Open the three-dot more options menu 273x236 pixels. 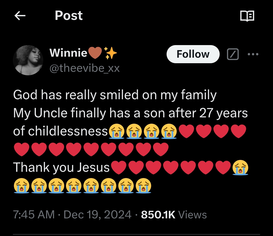click(253, 54)
